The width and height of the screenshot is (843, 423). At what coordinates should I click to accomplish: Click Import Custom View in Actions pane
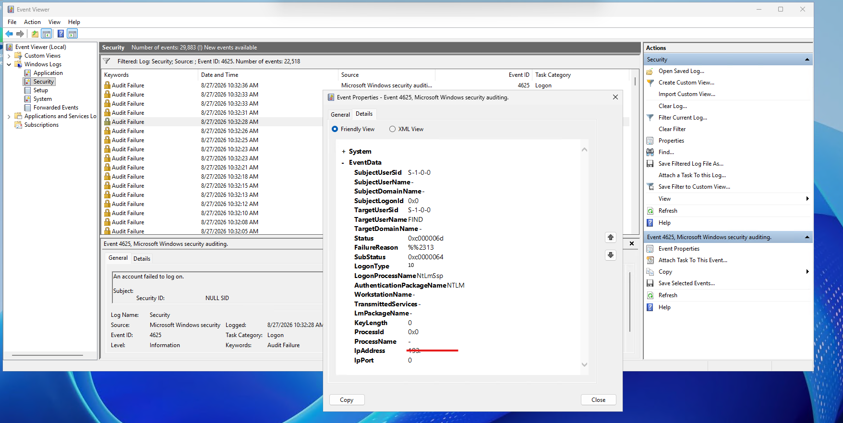click(x=687, y=94)
